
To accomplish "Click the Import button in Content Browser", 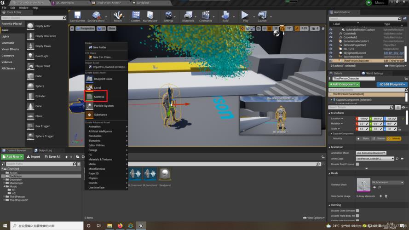I will pyautogui.click(x=34, y=157).
